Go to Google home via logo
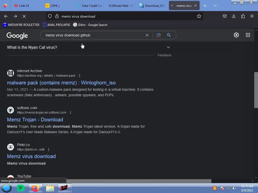 pos(17,36)
